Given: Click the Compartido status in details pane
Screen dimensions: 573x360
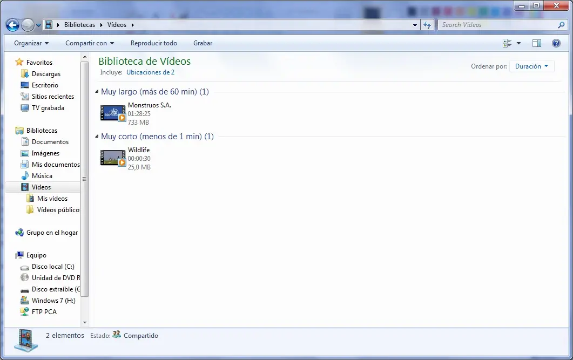Looking at the screenshot, I should click(x=141, y=336).
